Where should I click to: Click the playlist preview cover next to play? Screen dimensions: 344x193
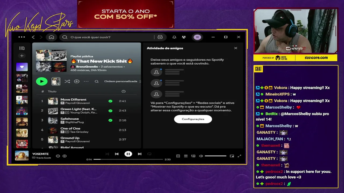(56, 81)
